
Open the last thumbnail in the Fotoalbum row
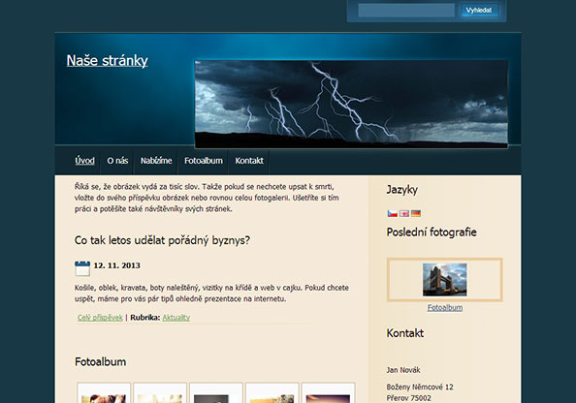pyautogui.click(x=328, y=392)
